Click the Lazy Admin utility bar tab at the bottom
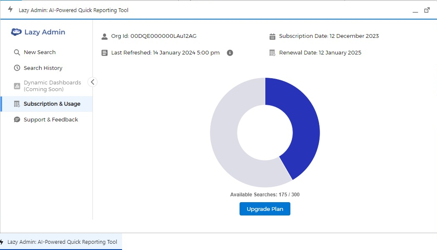 tap(61, 242)
